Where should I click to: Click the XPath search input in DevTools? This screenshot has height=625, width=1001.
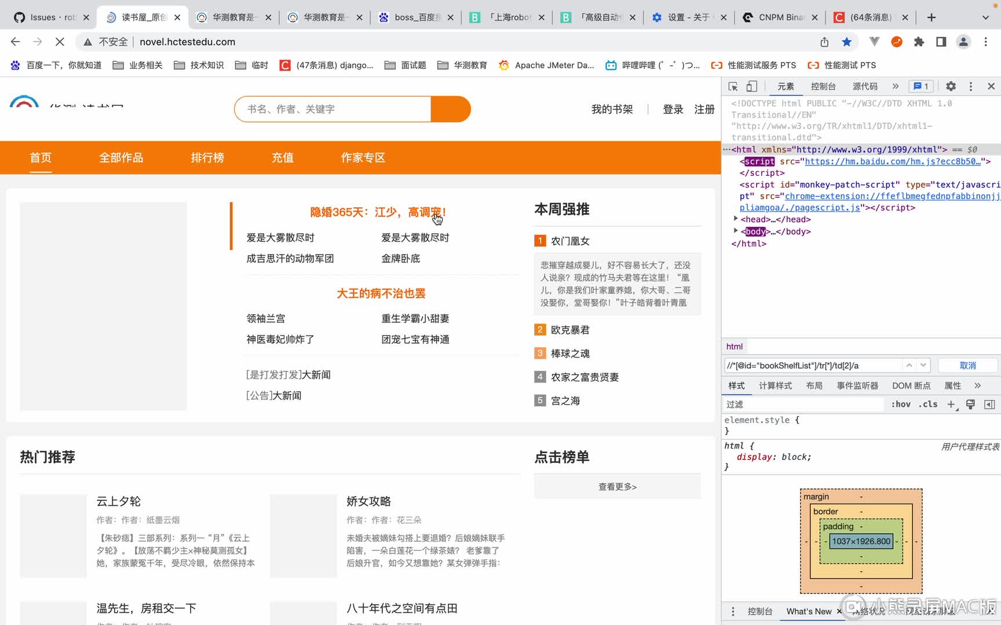pyautogui.click(x=812, y=365)
